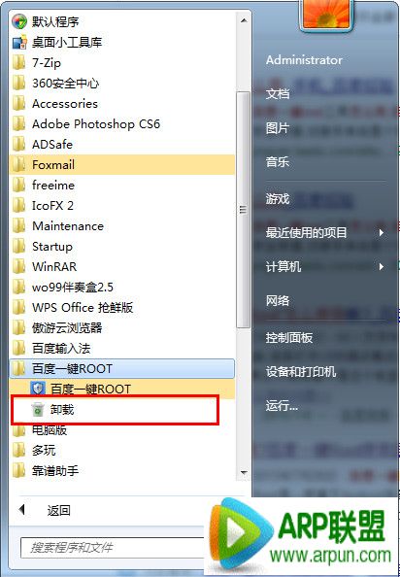
Task: Open the WinRAR folder icon
Action: coord(18,267)
